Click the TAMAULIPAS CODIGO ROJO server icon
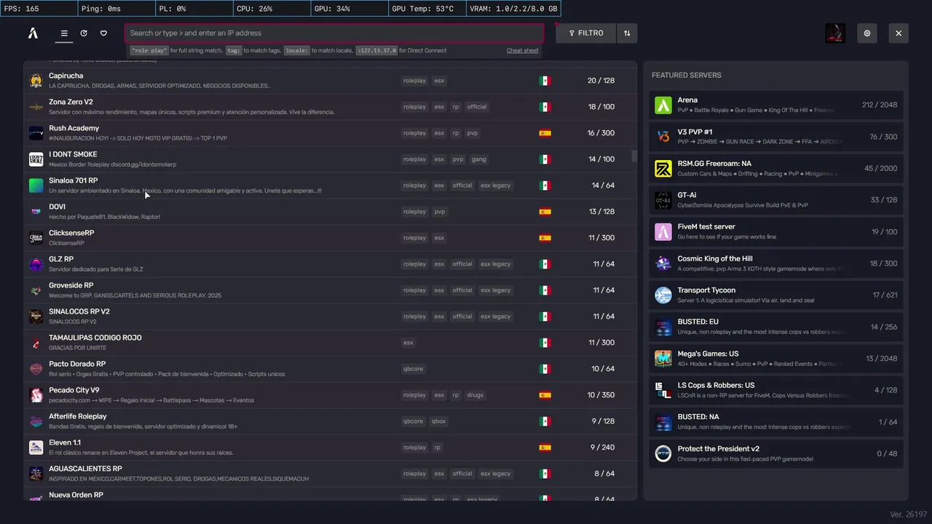932x524 pixels. tap(36, 343)
